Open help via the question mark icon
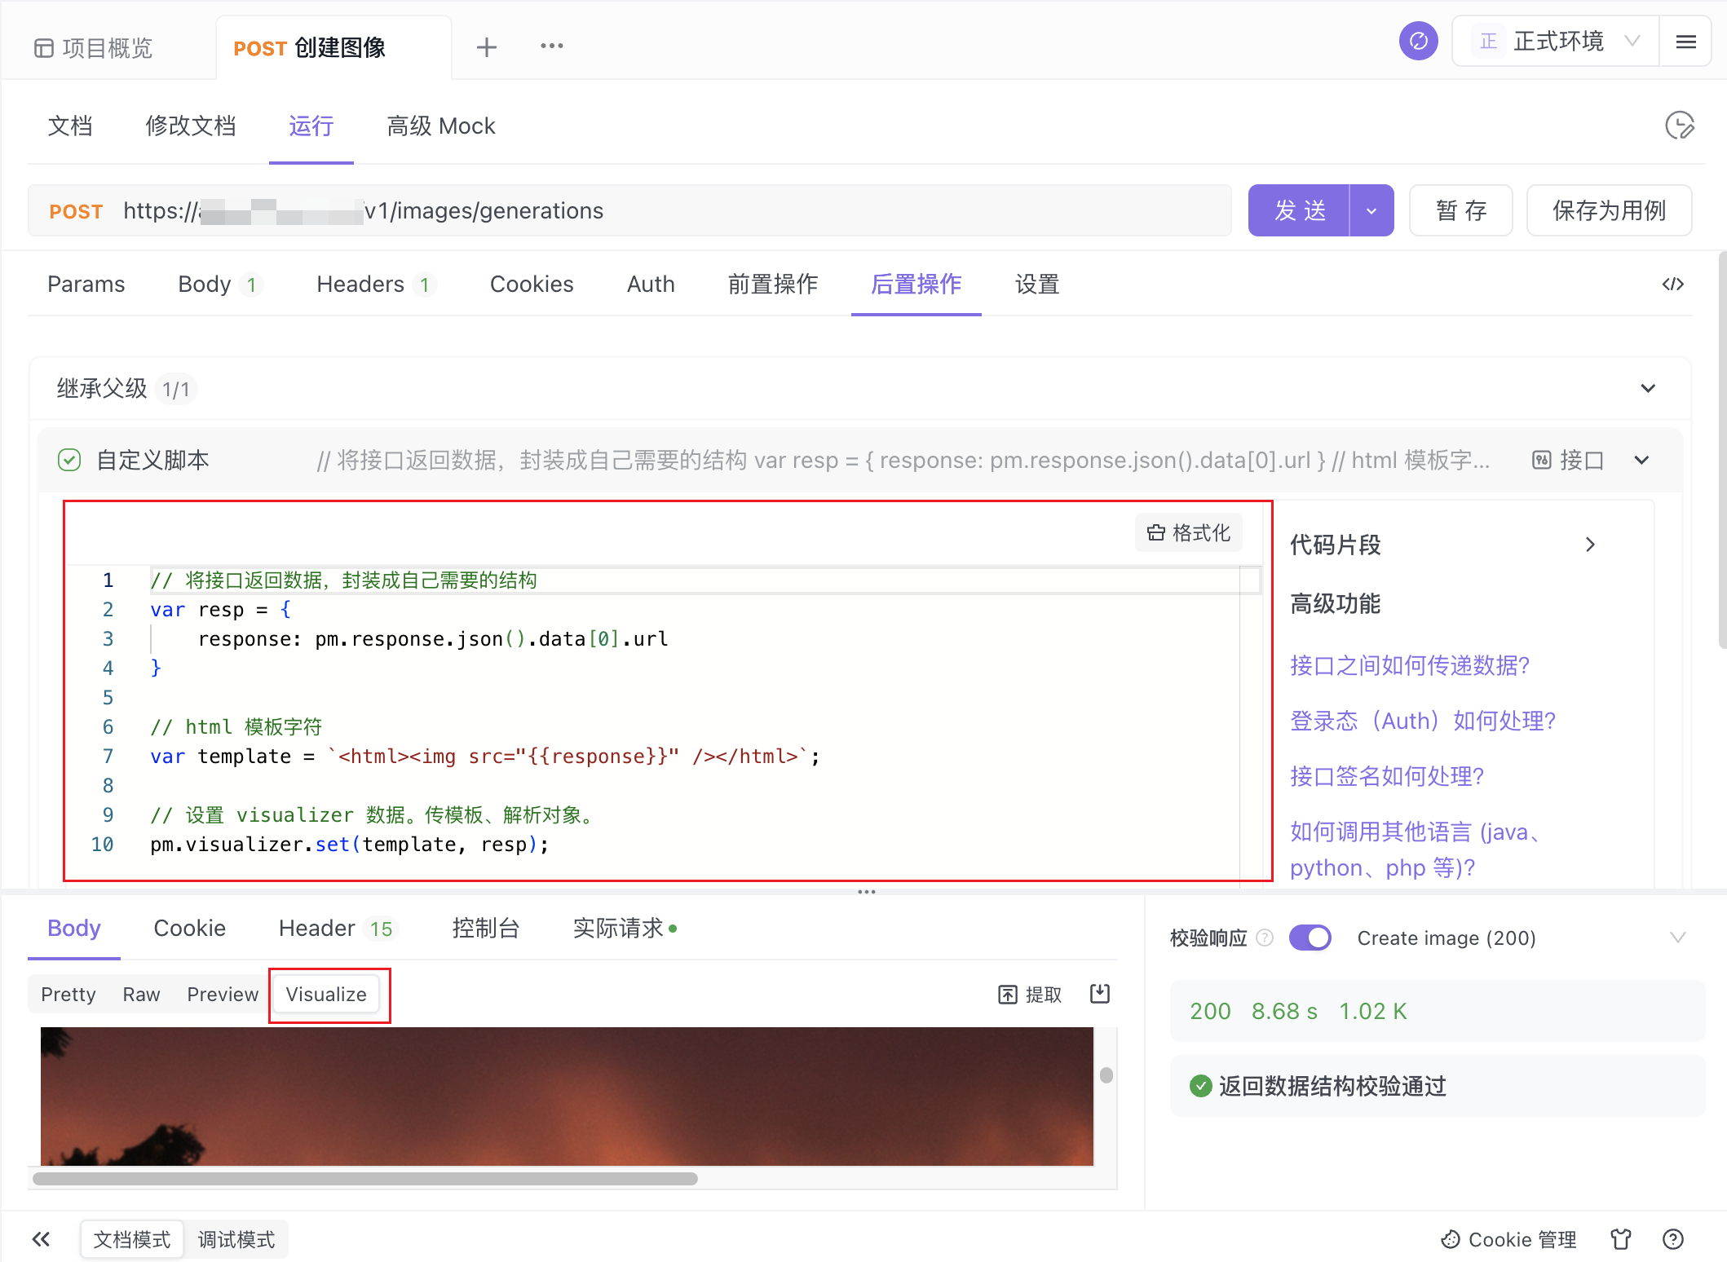1727x1262 pixels. 1673,1239
